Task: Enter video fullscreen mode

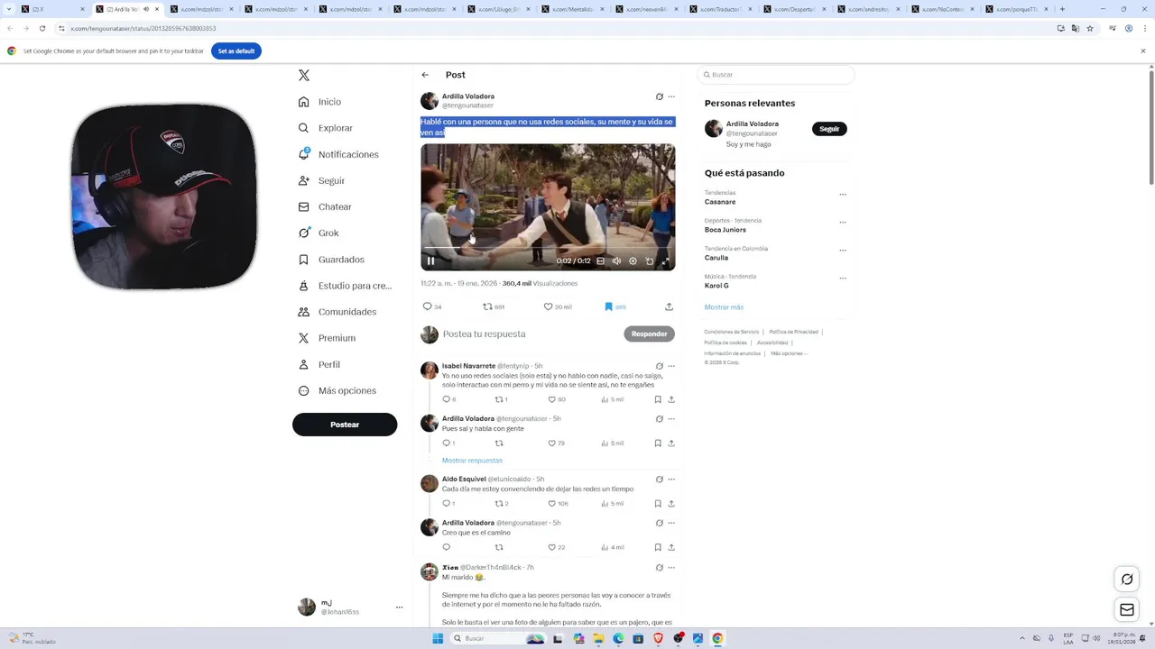Action: 666,261
